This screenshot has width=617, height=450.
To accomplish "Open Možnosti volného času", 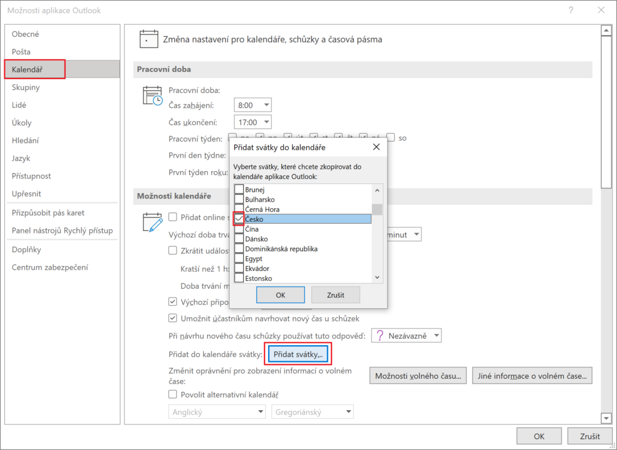I will click(418, 376).
